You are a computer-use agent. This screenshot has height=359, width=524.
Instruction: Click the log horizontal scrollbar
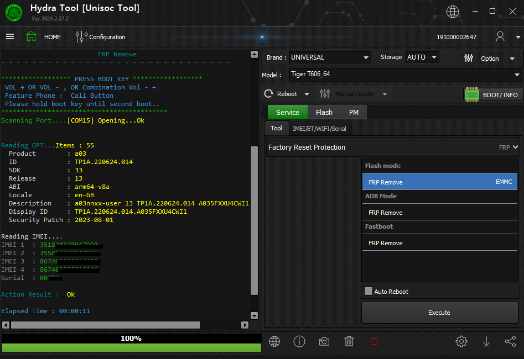tap(105, 325)
